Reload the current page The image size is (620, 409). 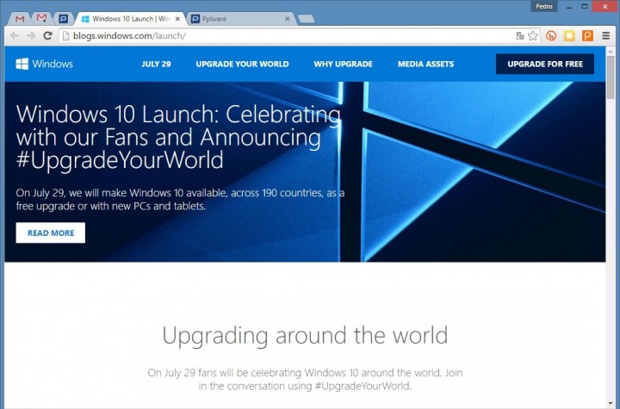[48, 35]
